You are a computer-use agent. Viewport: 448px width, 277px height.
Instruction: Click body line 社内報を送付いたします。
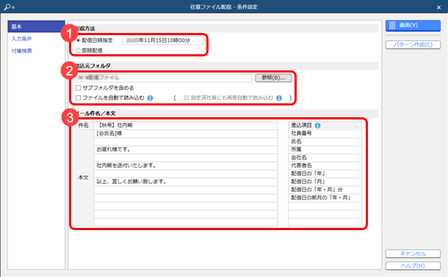click(185, 166)
